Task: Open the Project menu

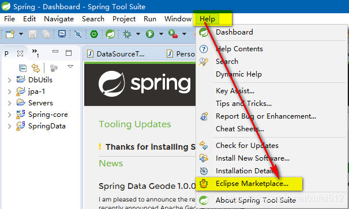Action: click(x=124, y=19)
